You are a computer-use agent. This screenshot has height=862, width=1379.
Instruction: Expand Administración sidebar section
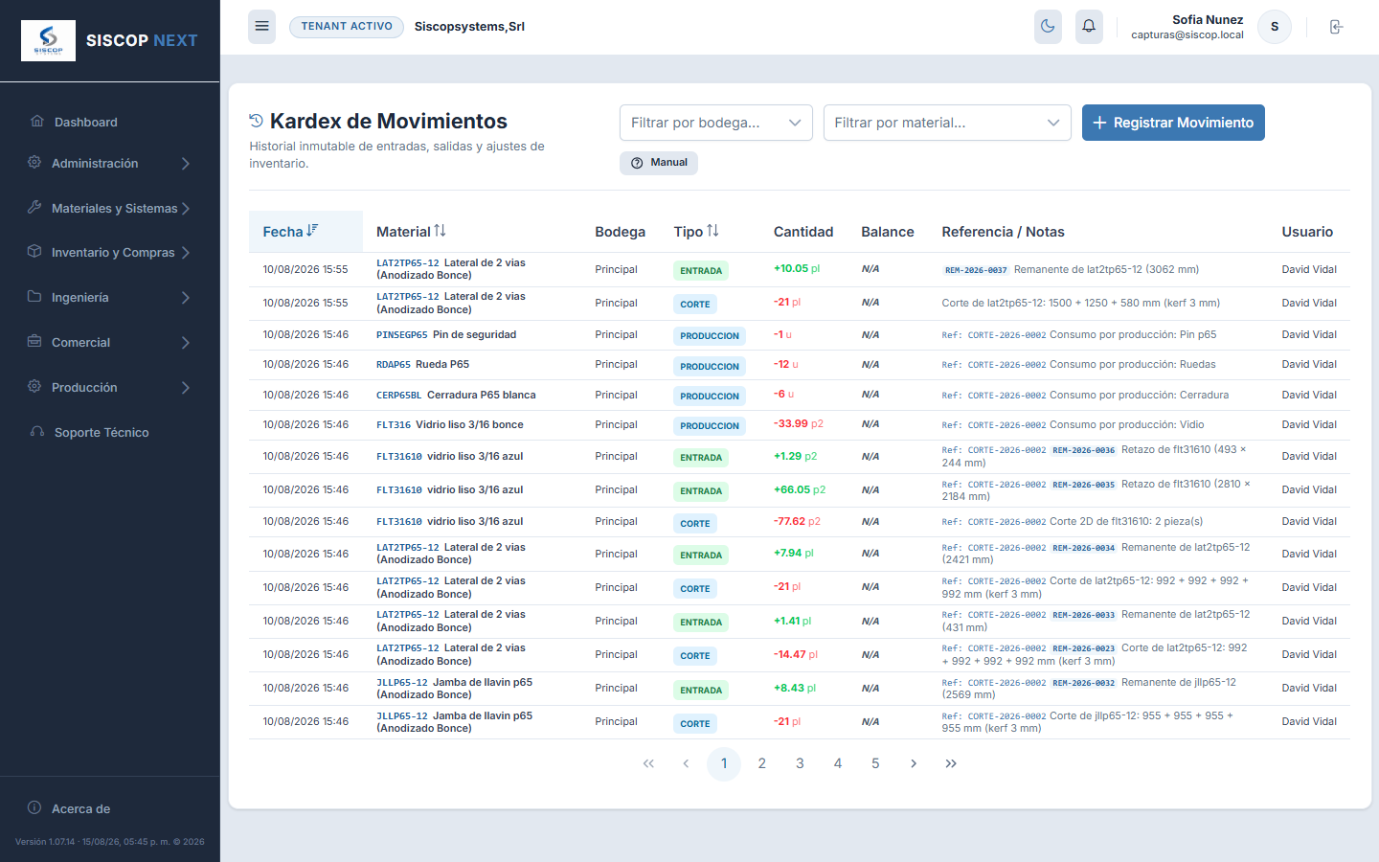coord(109,164)
